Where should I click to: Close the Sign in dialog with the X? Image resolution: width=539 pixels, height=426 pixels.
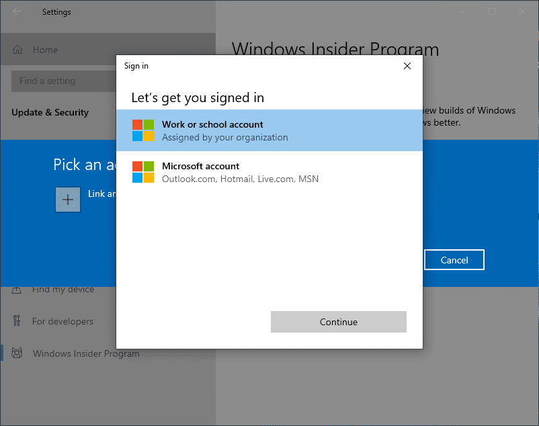click(x=407, y=66)
